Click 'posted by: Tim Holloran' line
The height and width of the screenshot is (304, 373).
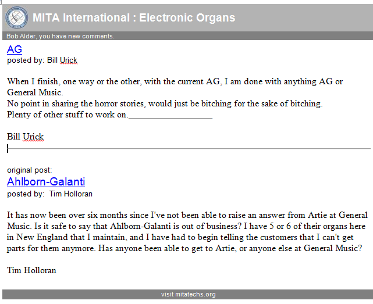click(49, 194)
